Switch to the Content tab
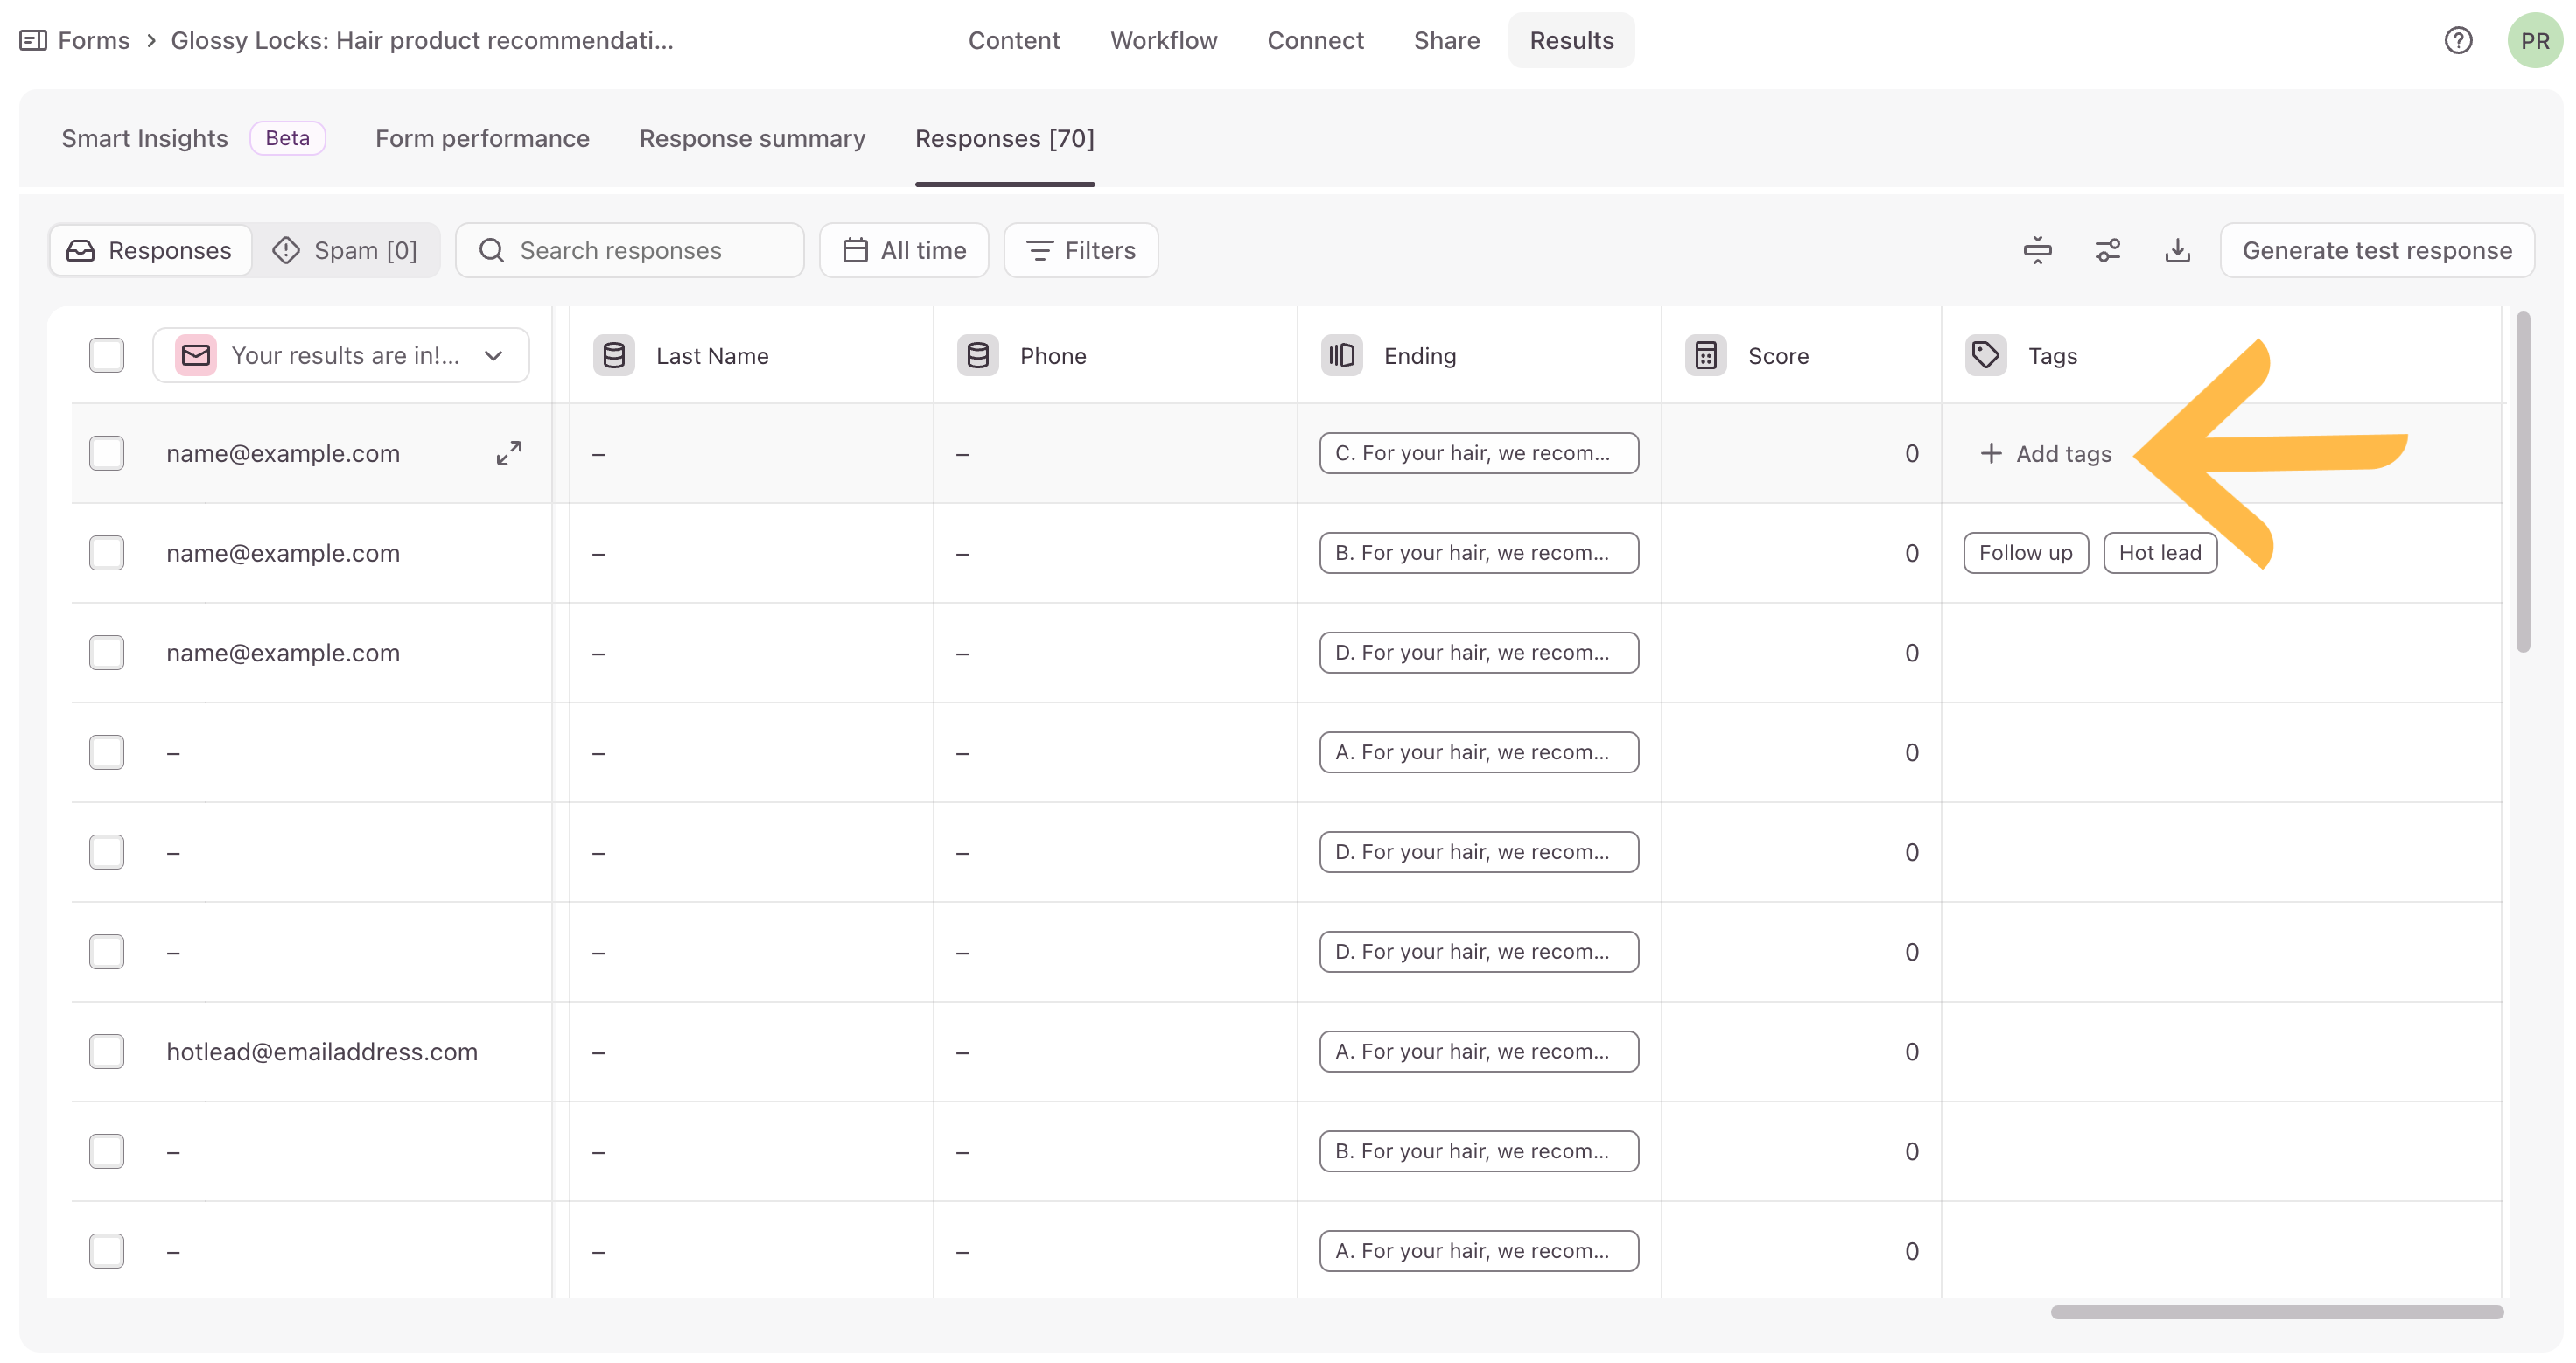 point(1014,40)
